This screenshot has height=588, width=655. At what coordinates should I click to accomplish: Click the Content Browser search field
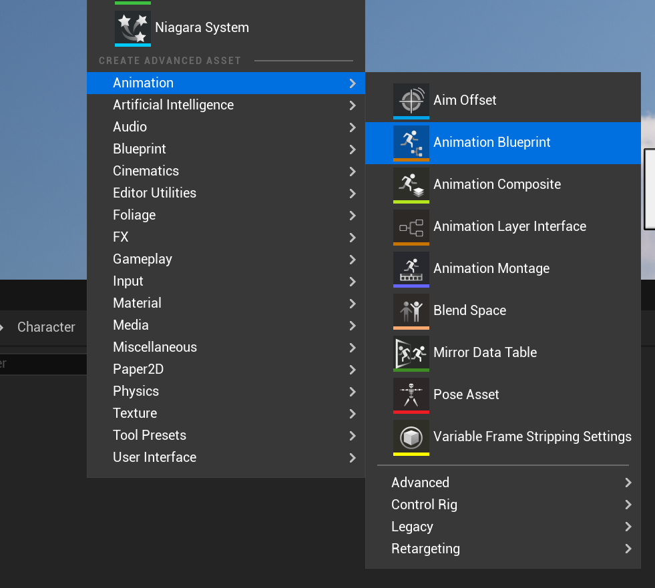pos(43,364)
